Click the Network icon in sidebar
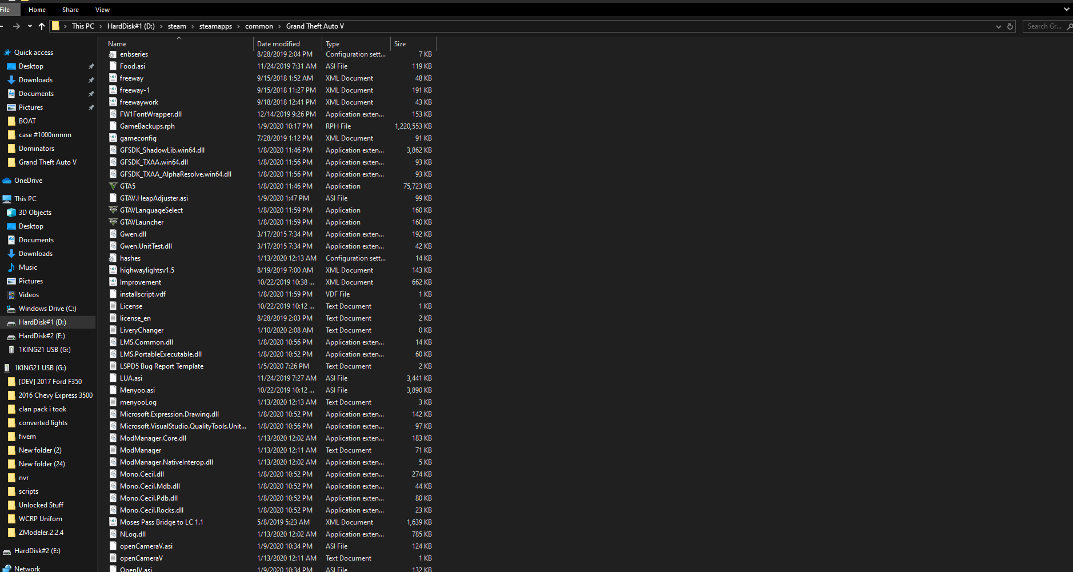 [7, 569]
